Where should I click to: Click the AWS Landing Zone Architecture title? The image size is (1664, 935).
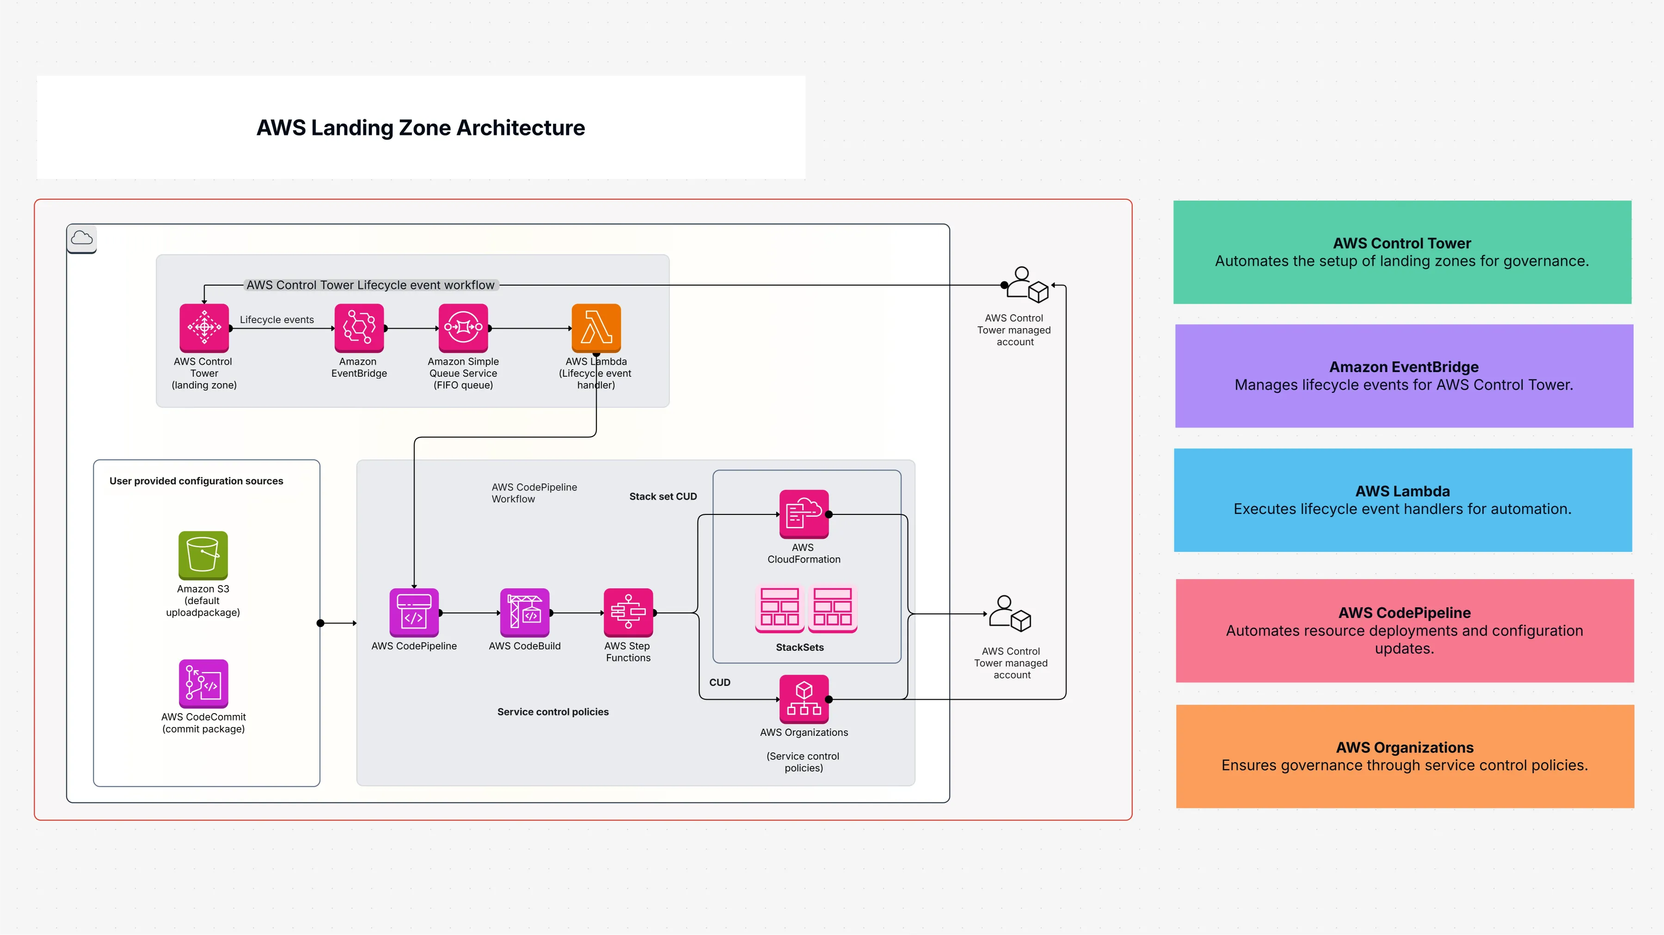421,128
